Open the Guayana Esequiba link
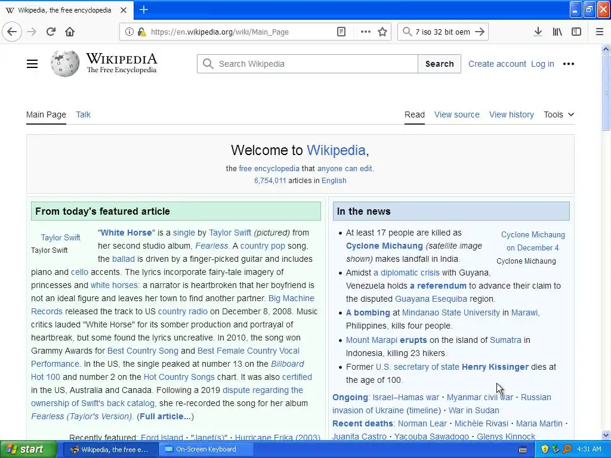Image resolution: width=611 pixels, height=458 pixels. [x=431, y=299]
